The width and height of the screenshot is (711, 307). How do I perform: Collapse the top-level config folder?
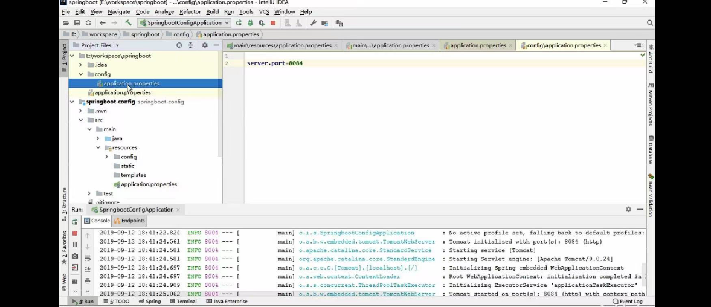coord(80,74)
